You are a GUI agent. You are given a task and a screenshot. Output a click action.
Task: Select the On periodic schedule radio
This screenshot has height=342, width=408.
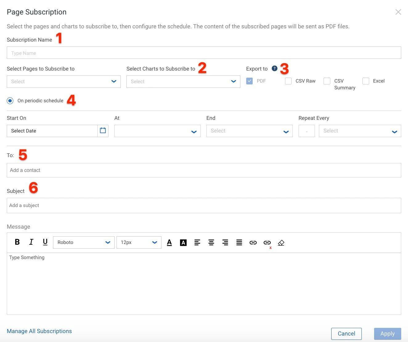(10, 101)
